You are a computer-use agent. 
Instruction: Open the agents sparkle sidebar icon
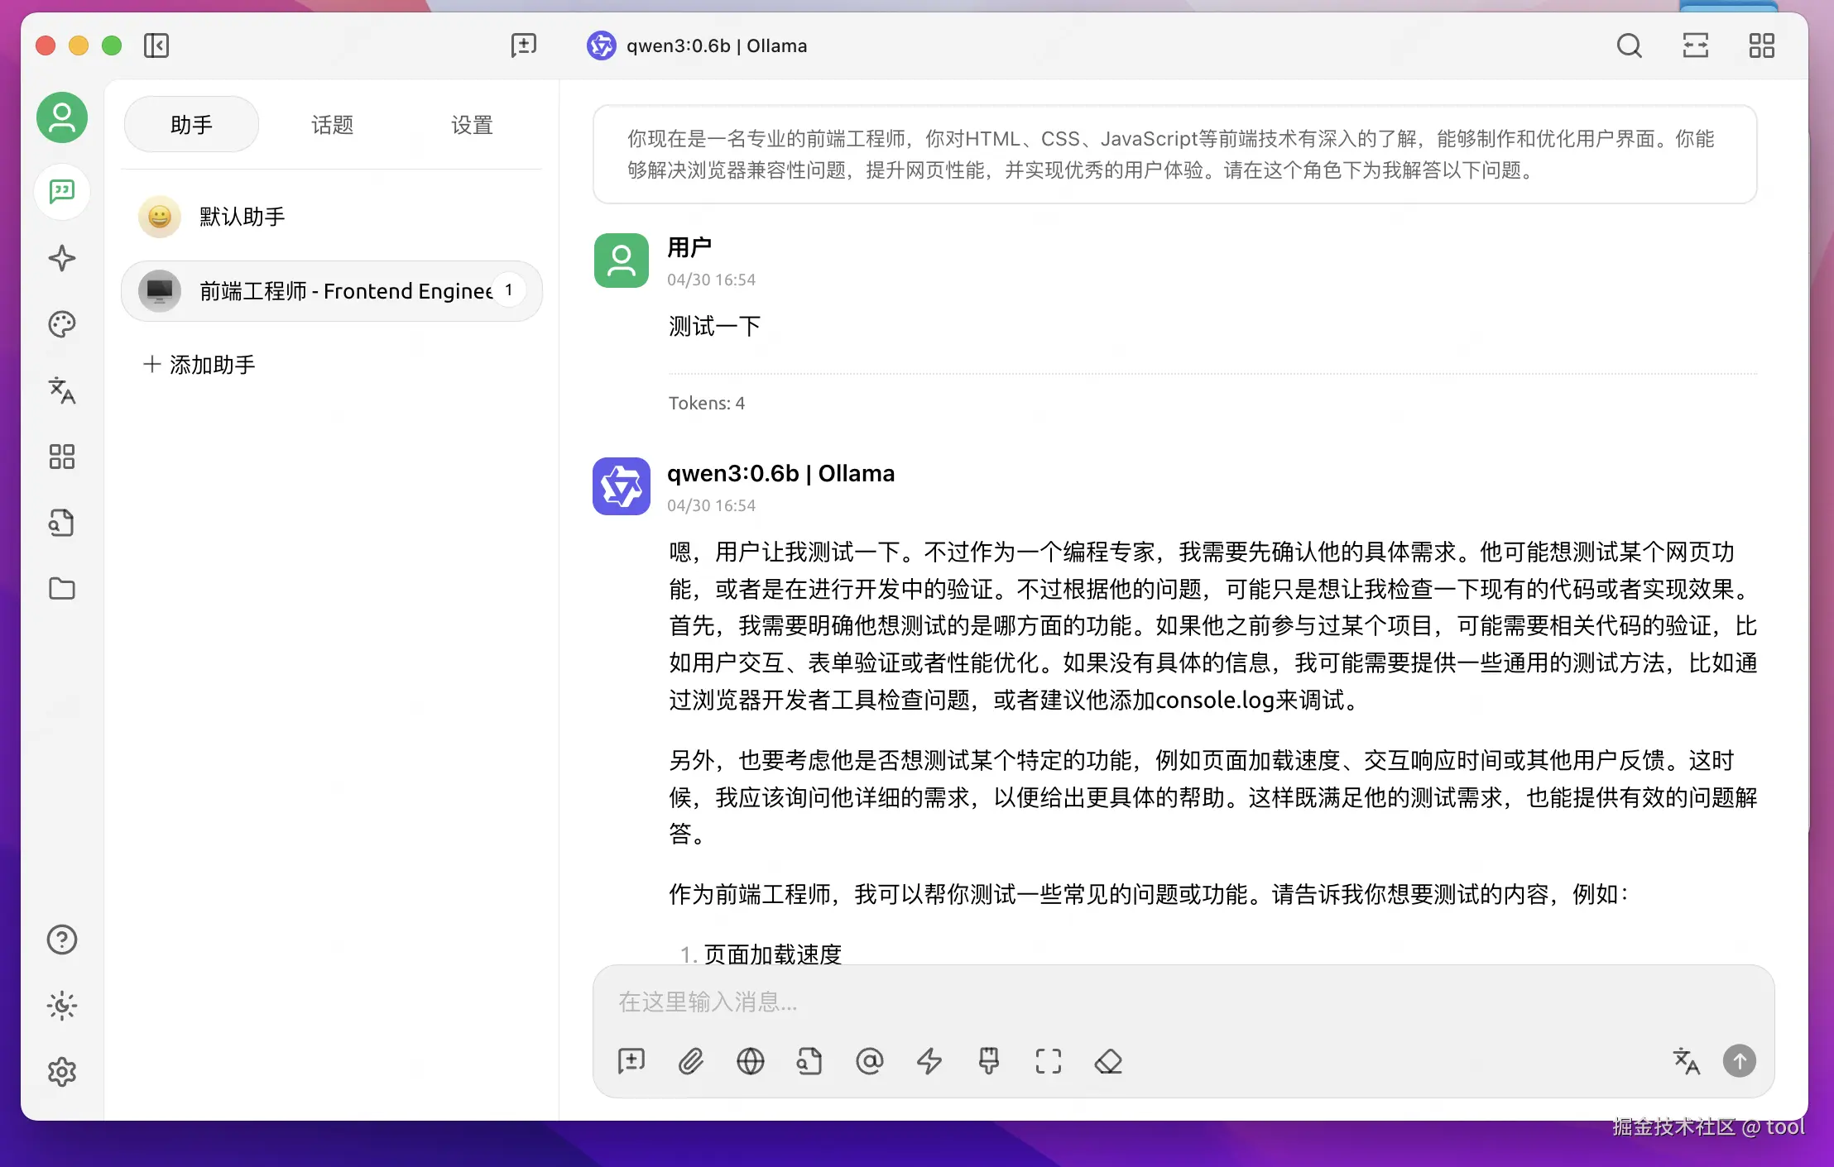click(62, 258)
